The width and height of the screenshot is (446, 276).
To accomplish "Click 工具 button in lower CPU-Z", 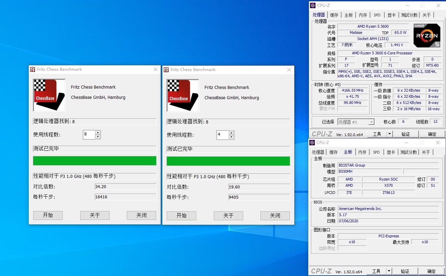I will (x=376, y=271).
